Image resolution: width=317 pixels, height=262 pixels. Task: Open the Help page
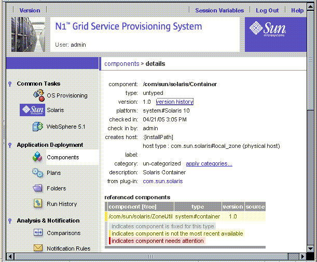[297, 10]
